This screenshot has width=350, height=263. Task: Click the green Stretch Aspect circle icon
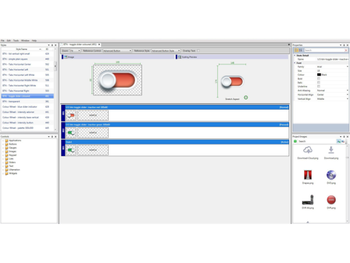tap(246, 97)
